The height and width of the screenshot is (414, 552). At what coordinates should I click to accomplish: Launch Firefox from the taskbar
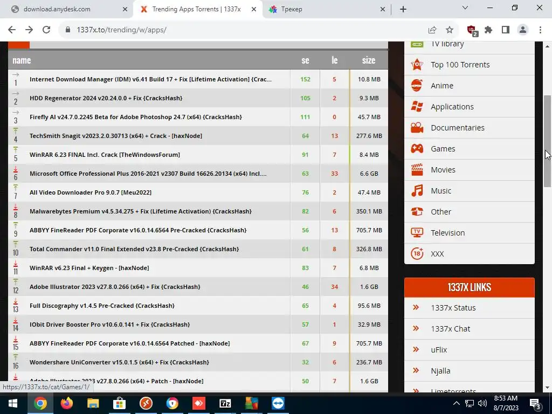[66, 403]
